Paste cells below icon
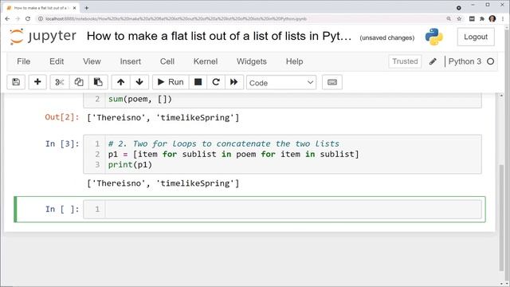 tap(98, 82)
